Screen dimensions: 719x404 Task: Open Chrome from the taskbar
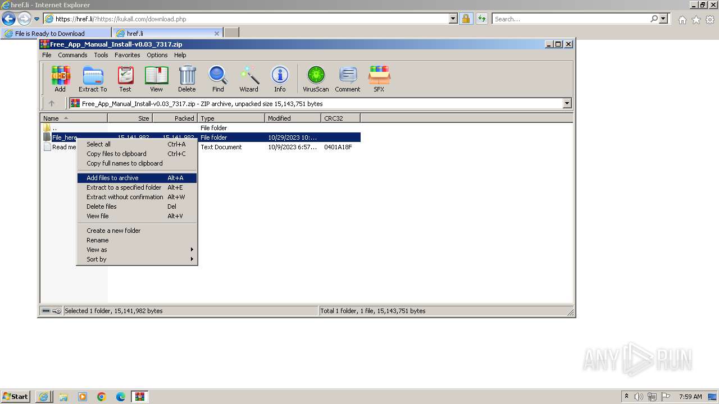[x=102, y=397]
